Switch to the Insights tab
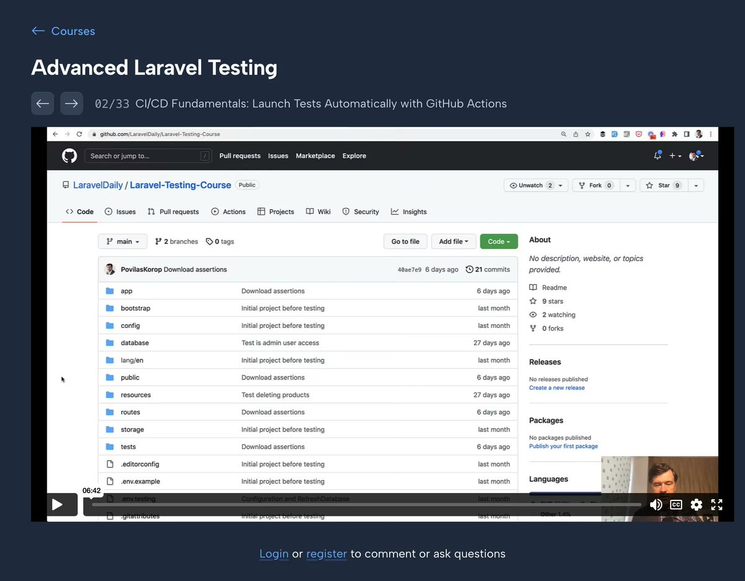This screenshot has height=581, width=745. tap(409, 212)
